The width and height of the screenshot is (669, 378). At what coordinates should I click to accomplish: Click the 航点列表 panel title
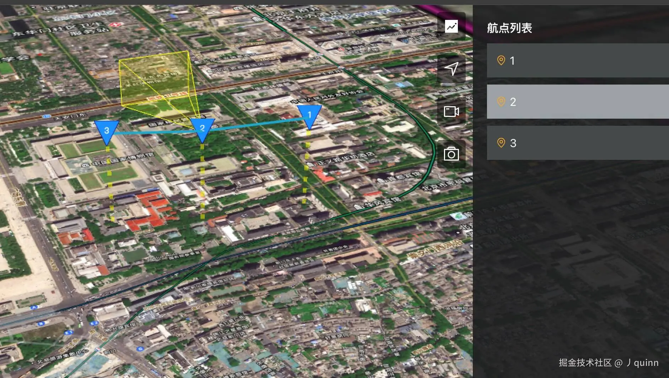[509, 28]
